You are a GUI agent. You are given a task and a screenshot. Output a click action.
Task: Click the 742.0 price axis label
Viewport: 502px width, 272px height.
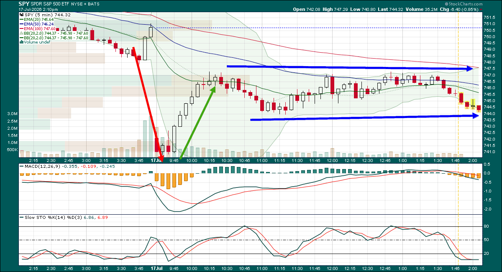point(489,139)
